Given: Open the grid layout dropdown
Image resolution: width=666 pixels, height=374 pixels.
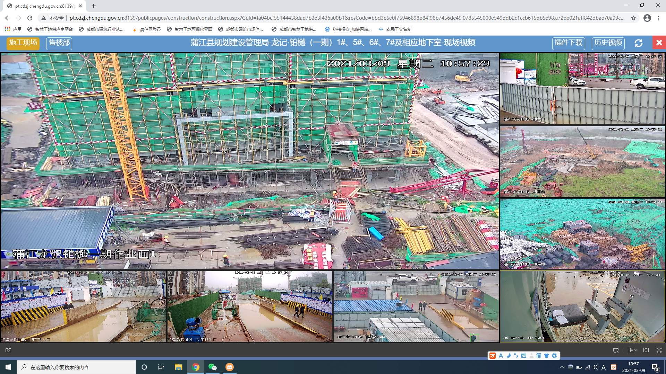Looking at the screenshot, I should pos(632,350).
